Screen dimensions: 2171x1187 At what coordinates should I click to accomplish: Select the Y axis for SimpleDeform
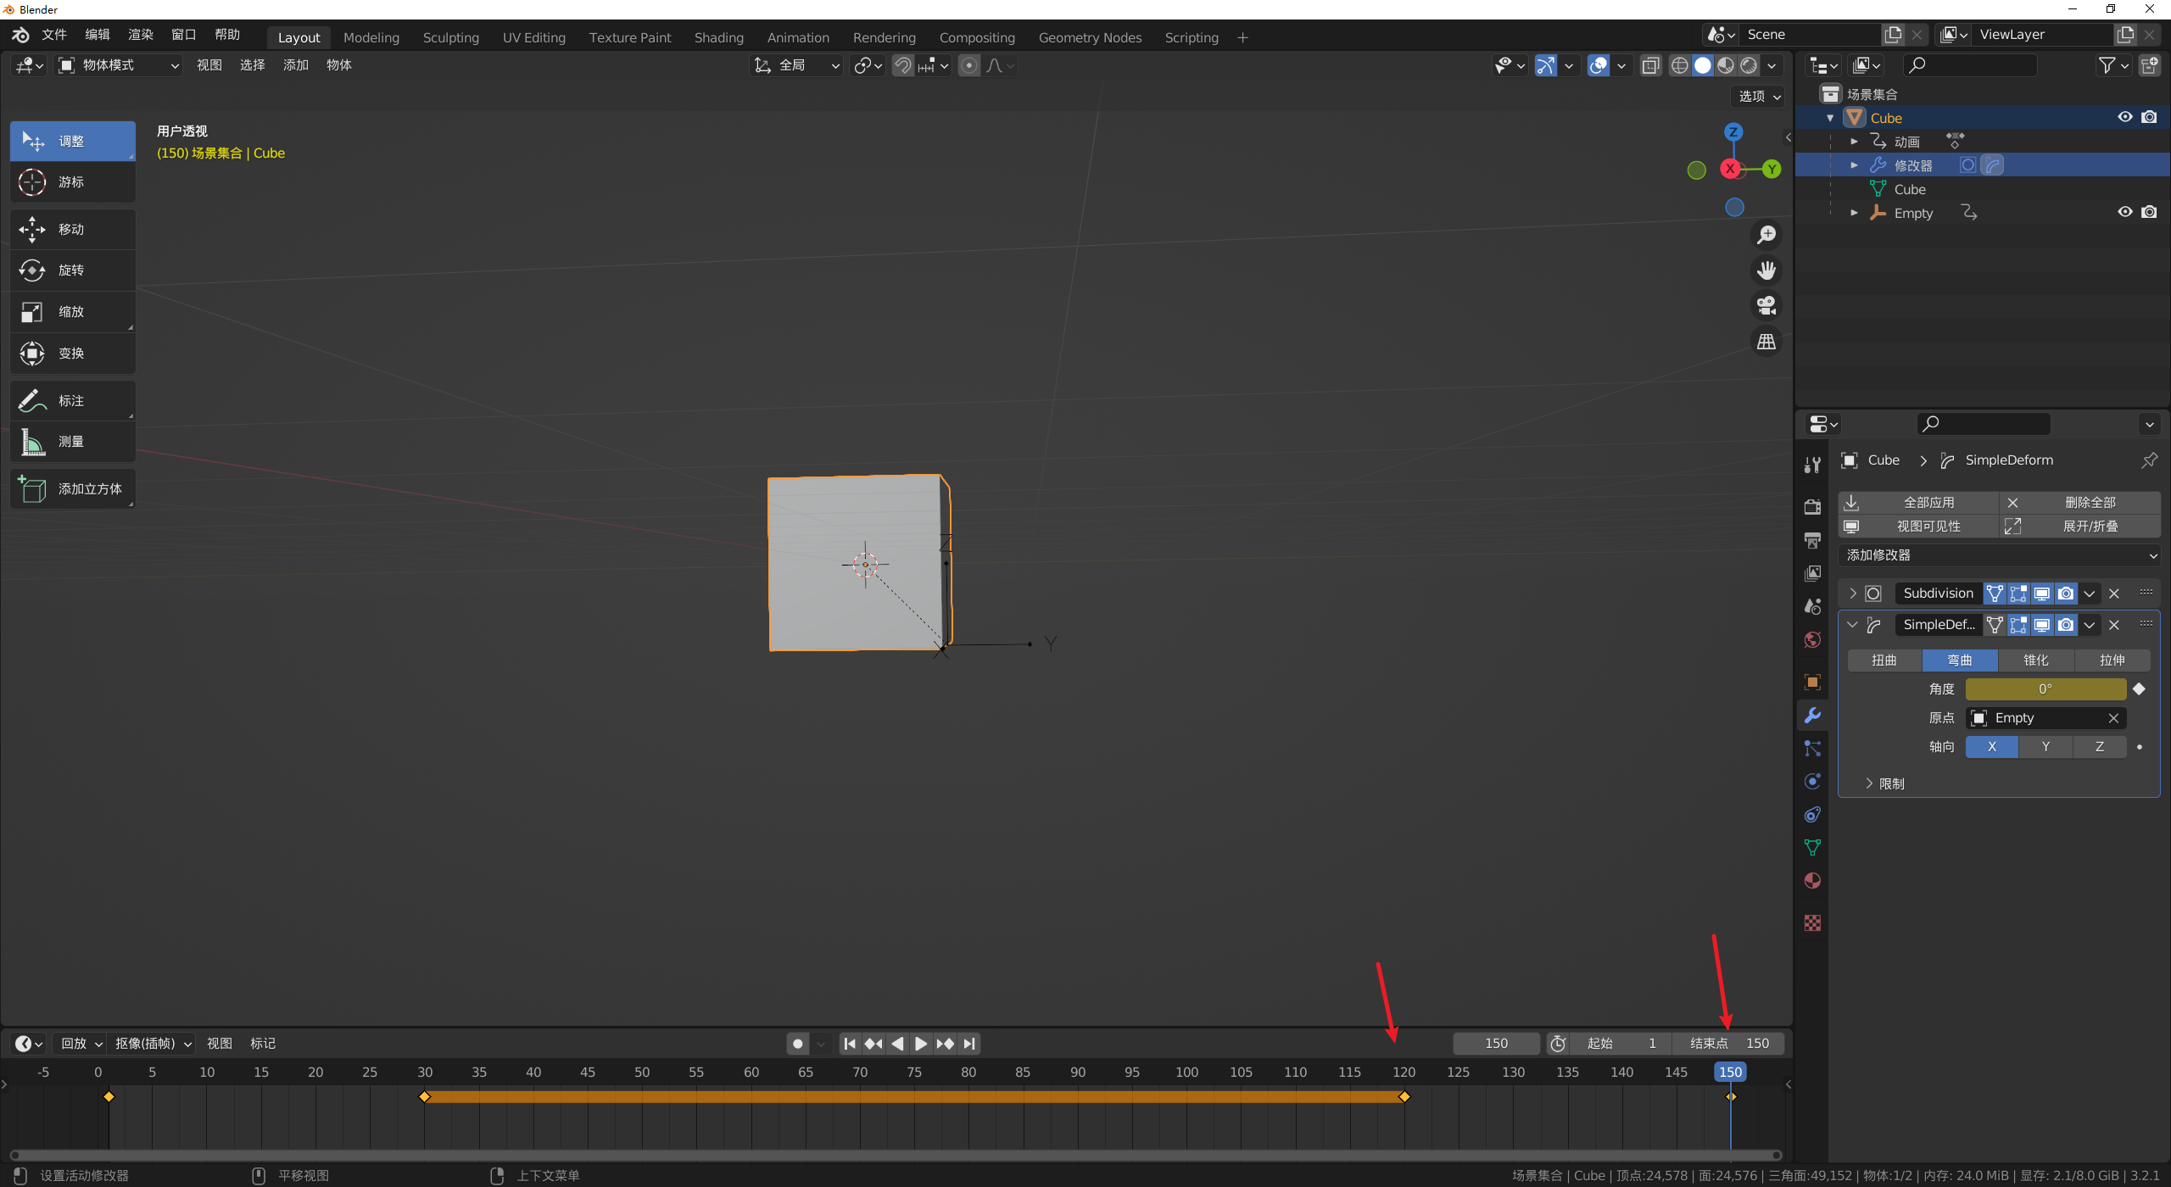coord(2045,747)
